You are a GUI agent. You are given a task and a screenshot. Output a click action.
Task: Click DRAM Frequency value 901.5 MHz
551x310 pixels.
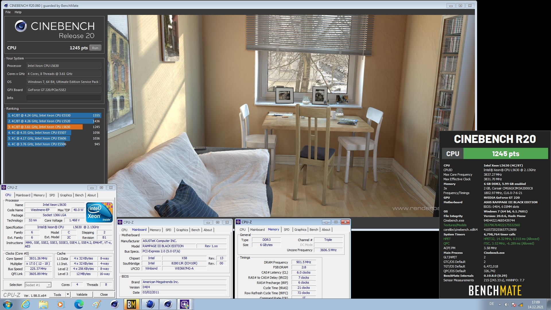click(304, 262)
